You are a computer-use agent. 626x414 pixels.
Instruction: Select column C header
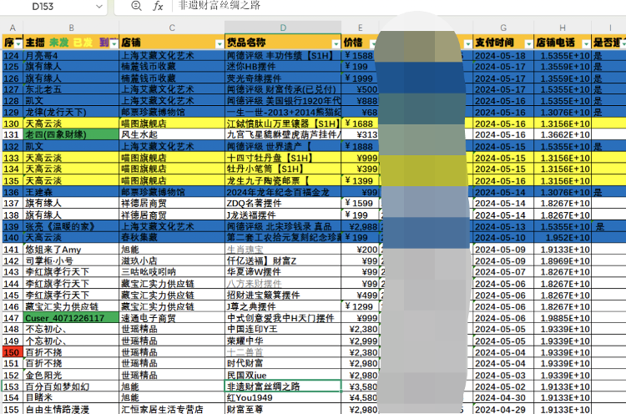(x=171, y=28)
